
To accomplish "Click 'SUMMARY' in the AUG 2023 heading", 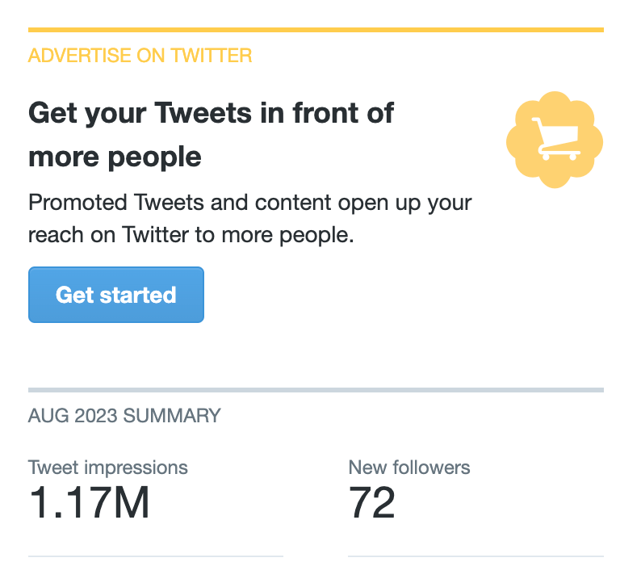I will tap(174, 417).
